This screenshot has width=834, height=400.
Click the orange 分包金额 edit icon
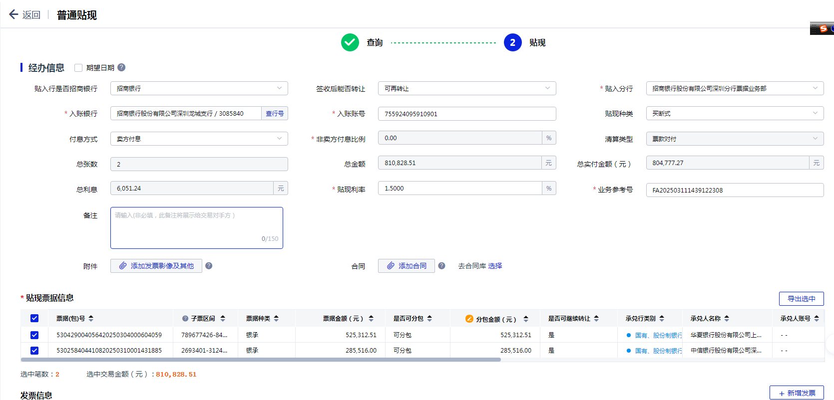[x=469, y=319]
